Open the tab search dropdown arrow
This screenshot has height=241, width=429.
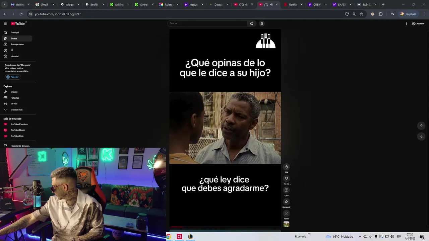4,5
